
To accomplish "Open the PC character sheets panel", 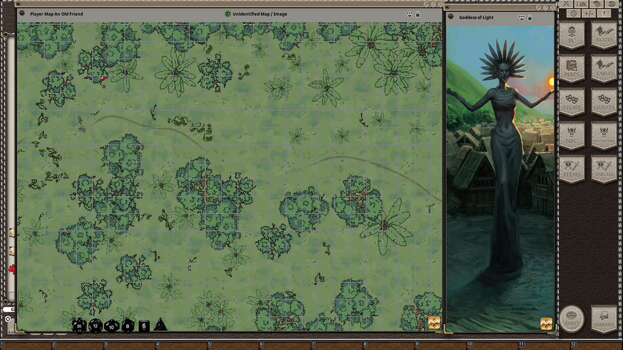I will 572,35.
